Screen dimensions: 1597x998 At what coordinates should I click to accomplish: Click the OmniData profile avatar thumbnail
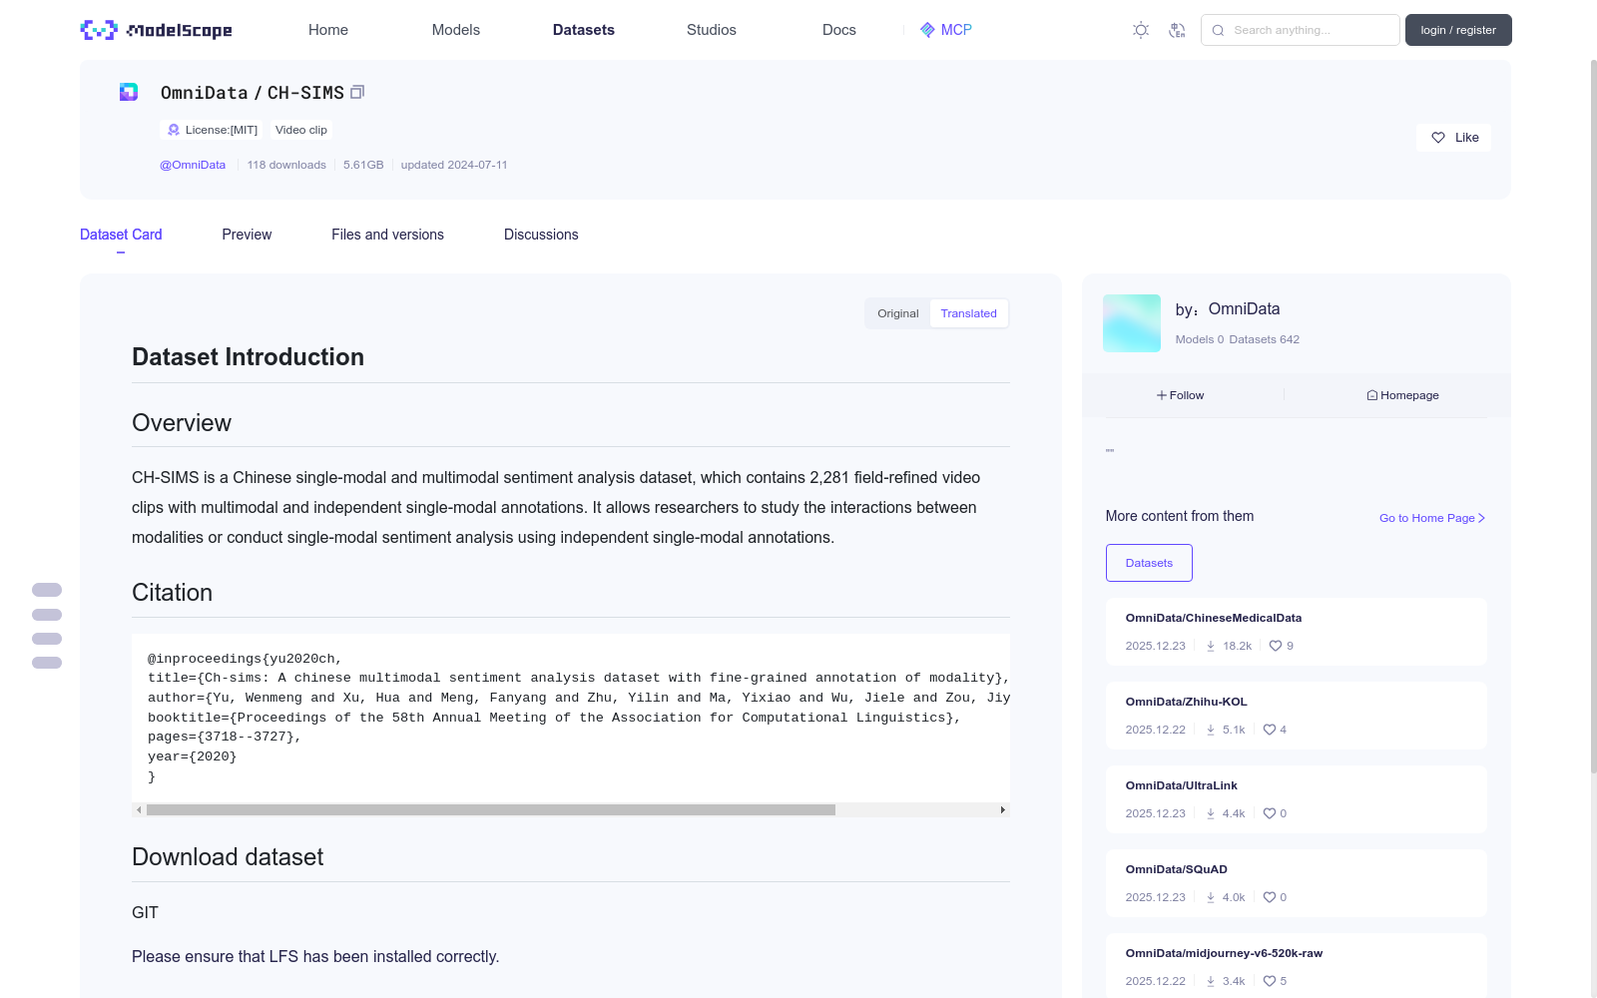1132,323
